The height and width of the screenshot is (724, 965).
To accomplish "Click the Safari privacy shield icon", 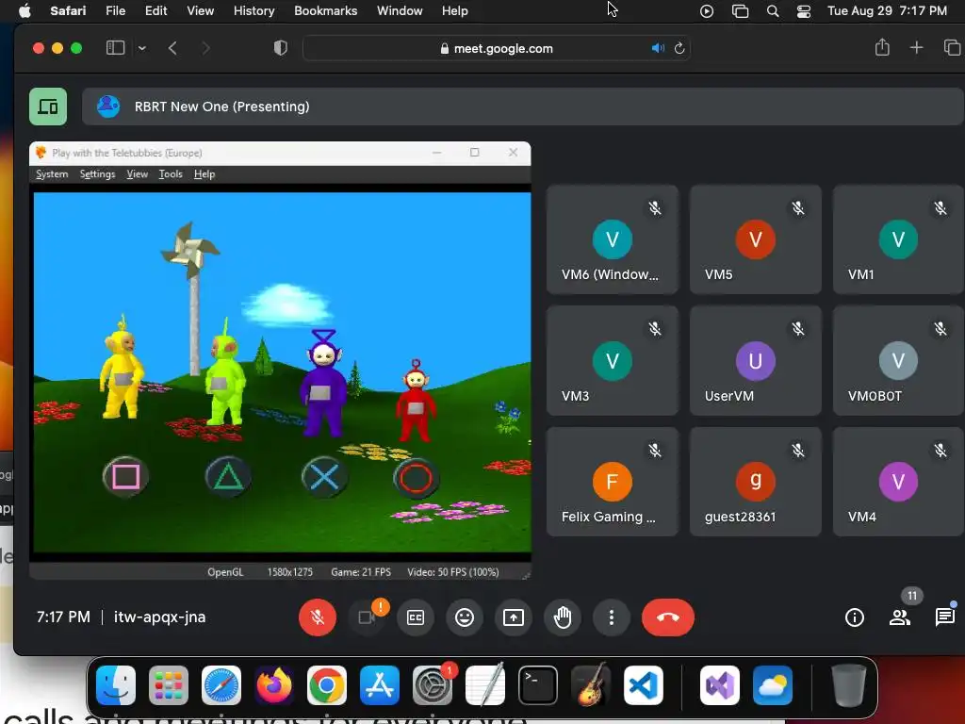I will click(x=281, y=48).
